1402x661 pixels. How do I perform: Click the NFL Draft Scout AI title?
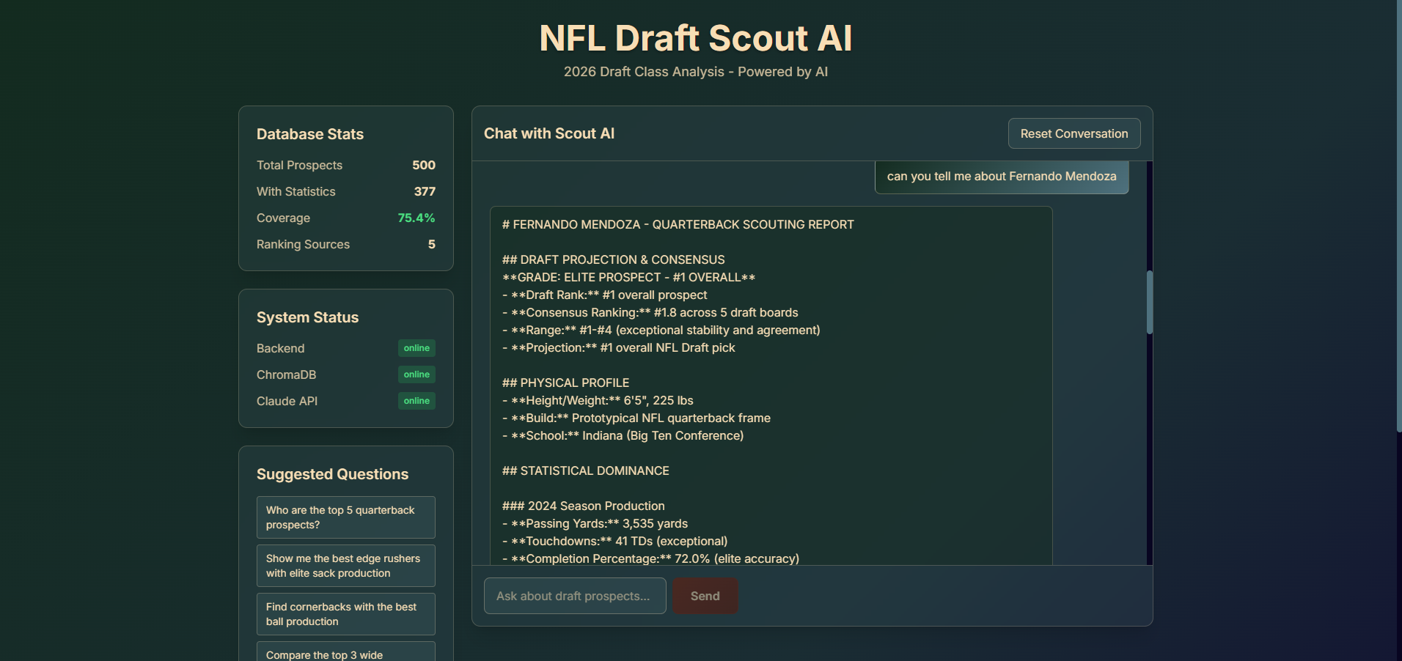tap(695, 37)
